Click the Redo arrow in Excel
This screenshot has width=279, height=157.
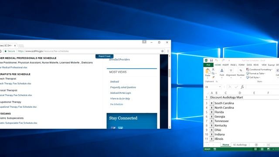pyautogui.click(x=223, y=60)
